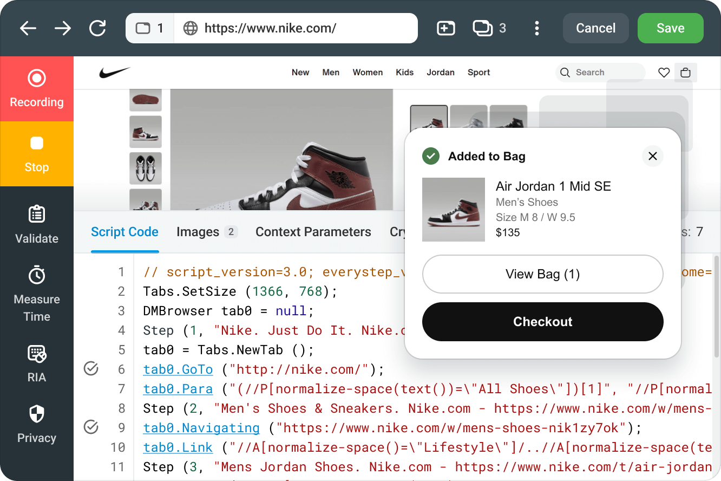This screenshot has height=481, width=721.
Task: Switch to the Images tab
Action: 199,232
